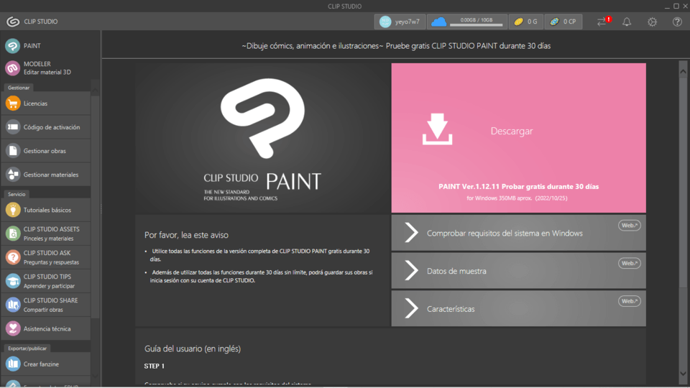Open Comprobar requisitos del sistema en Windows
690x388 pixels.
coord(518,233)
